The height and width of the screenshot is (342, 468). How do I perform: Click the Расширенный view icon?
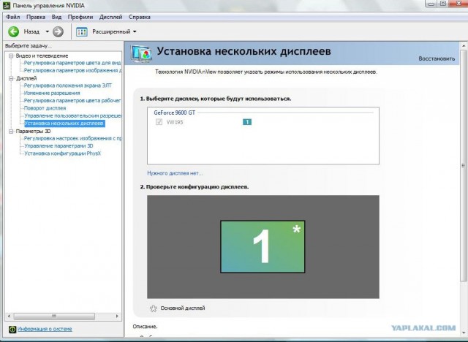point(81,31)
